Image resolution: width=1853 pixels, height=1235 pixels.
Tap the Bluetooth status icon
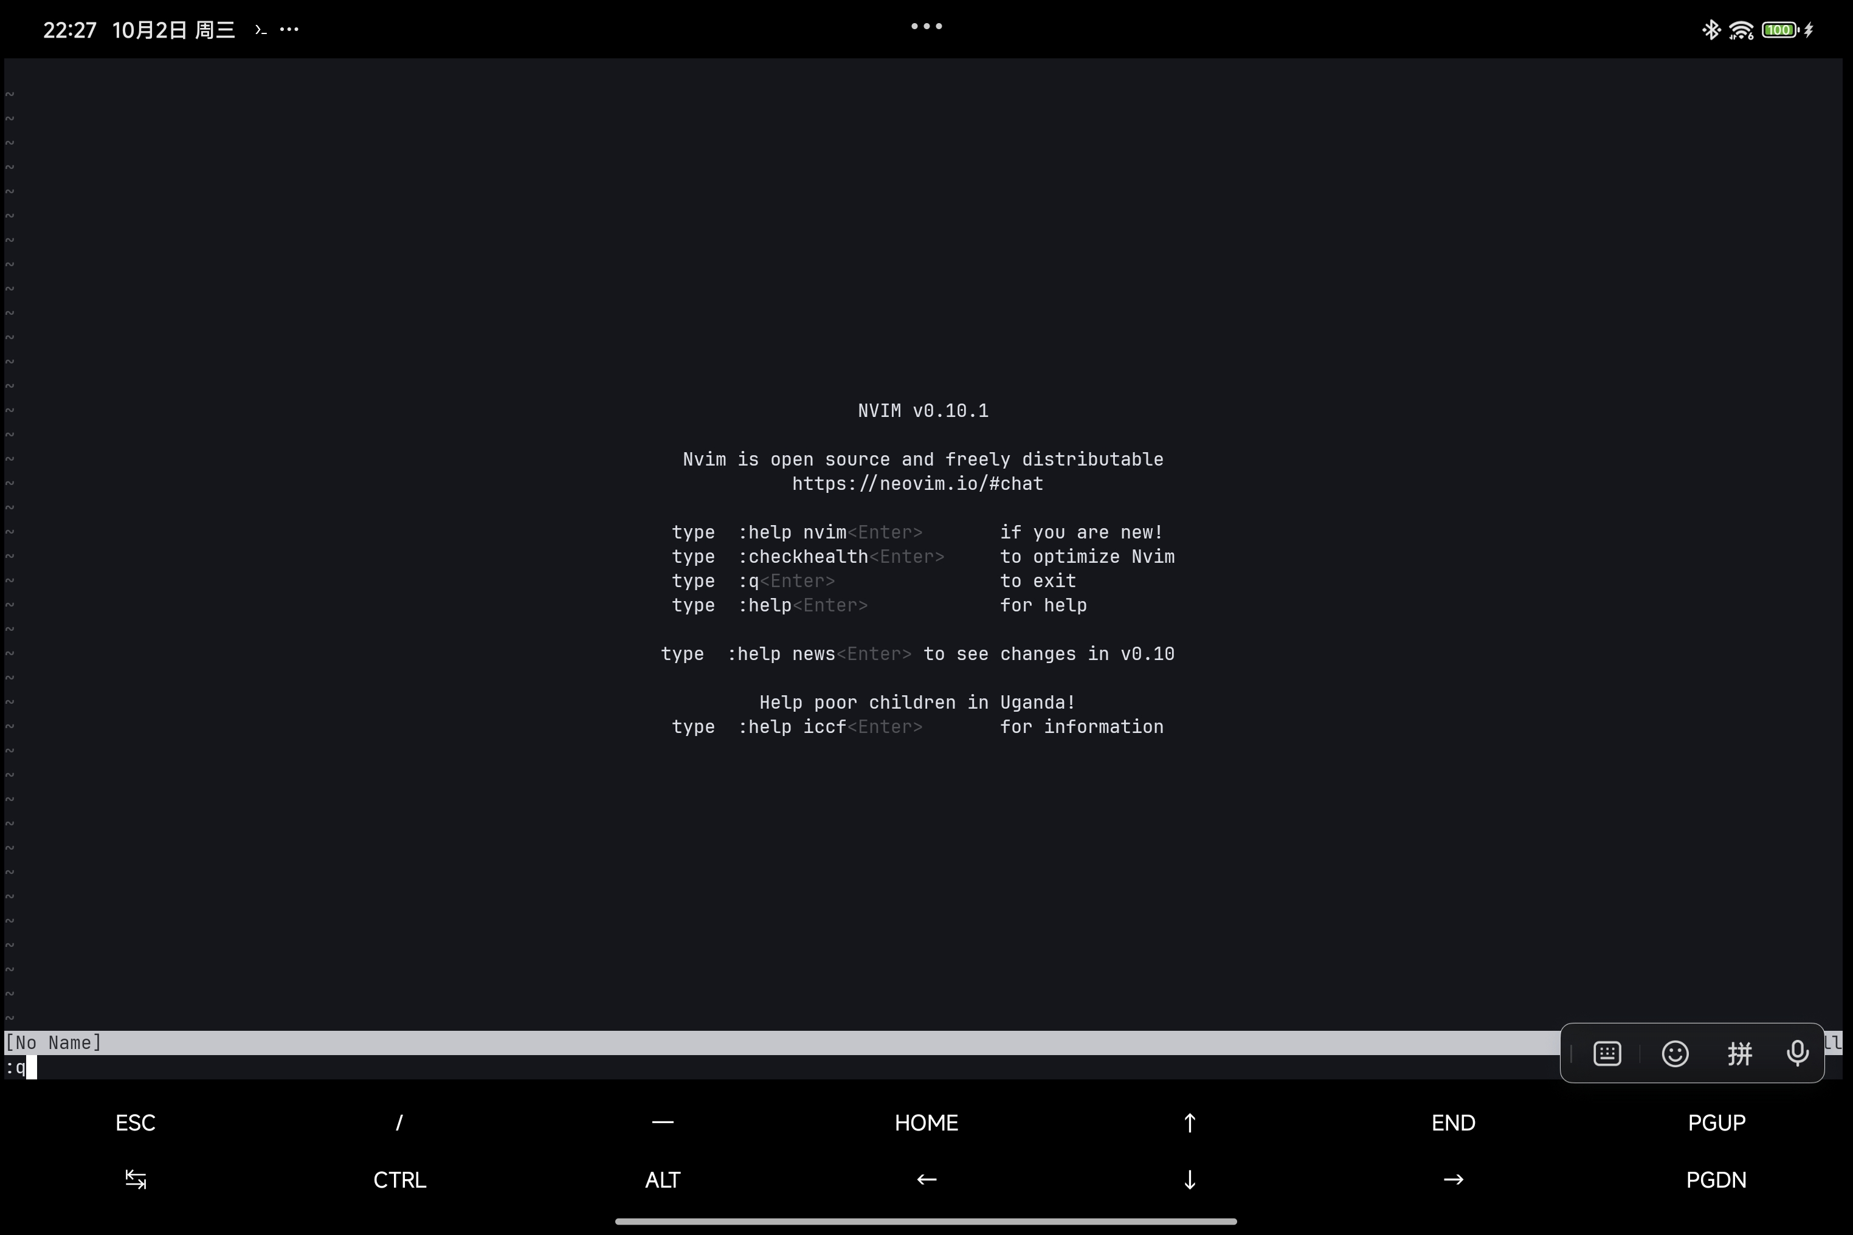[x=1710, y=30]
